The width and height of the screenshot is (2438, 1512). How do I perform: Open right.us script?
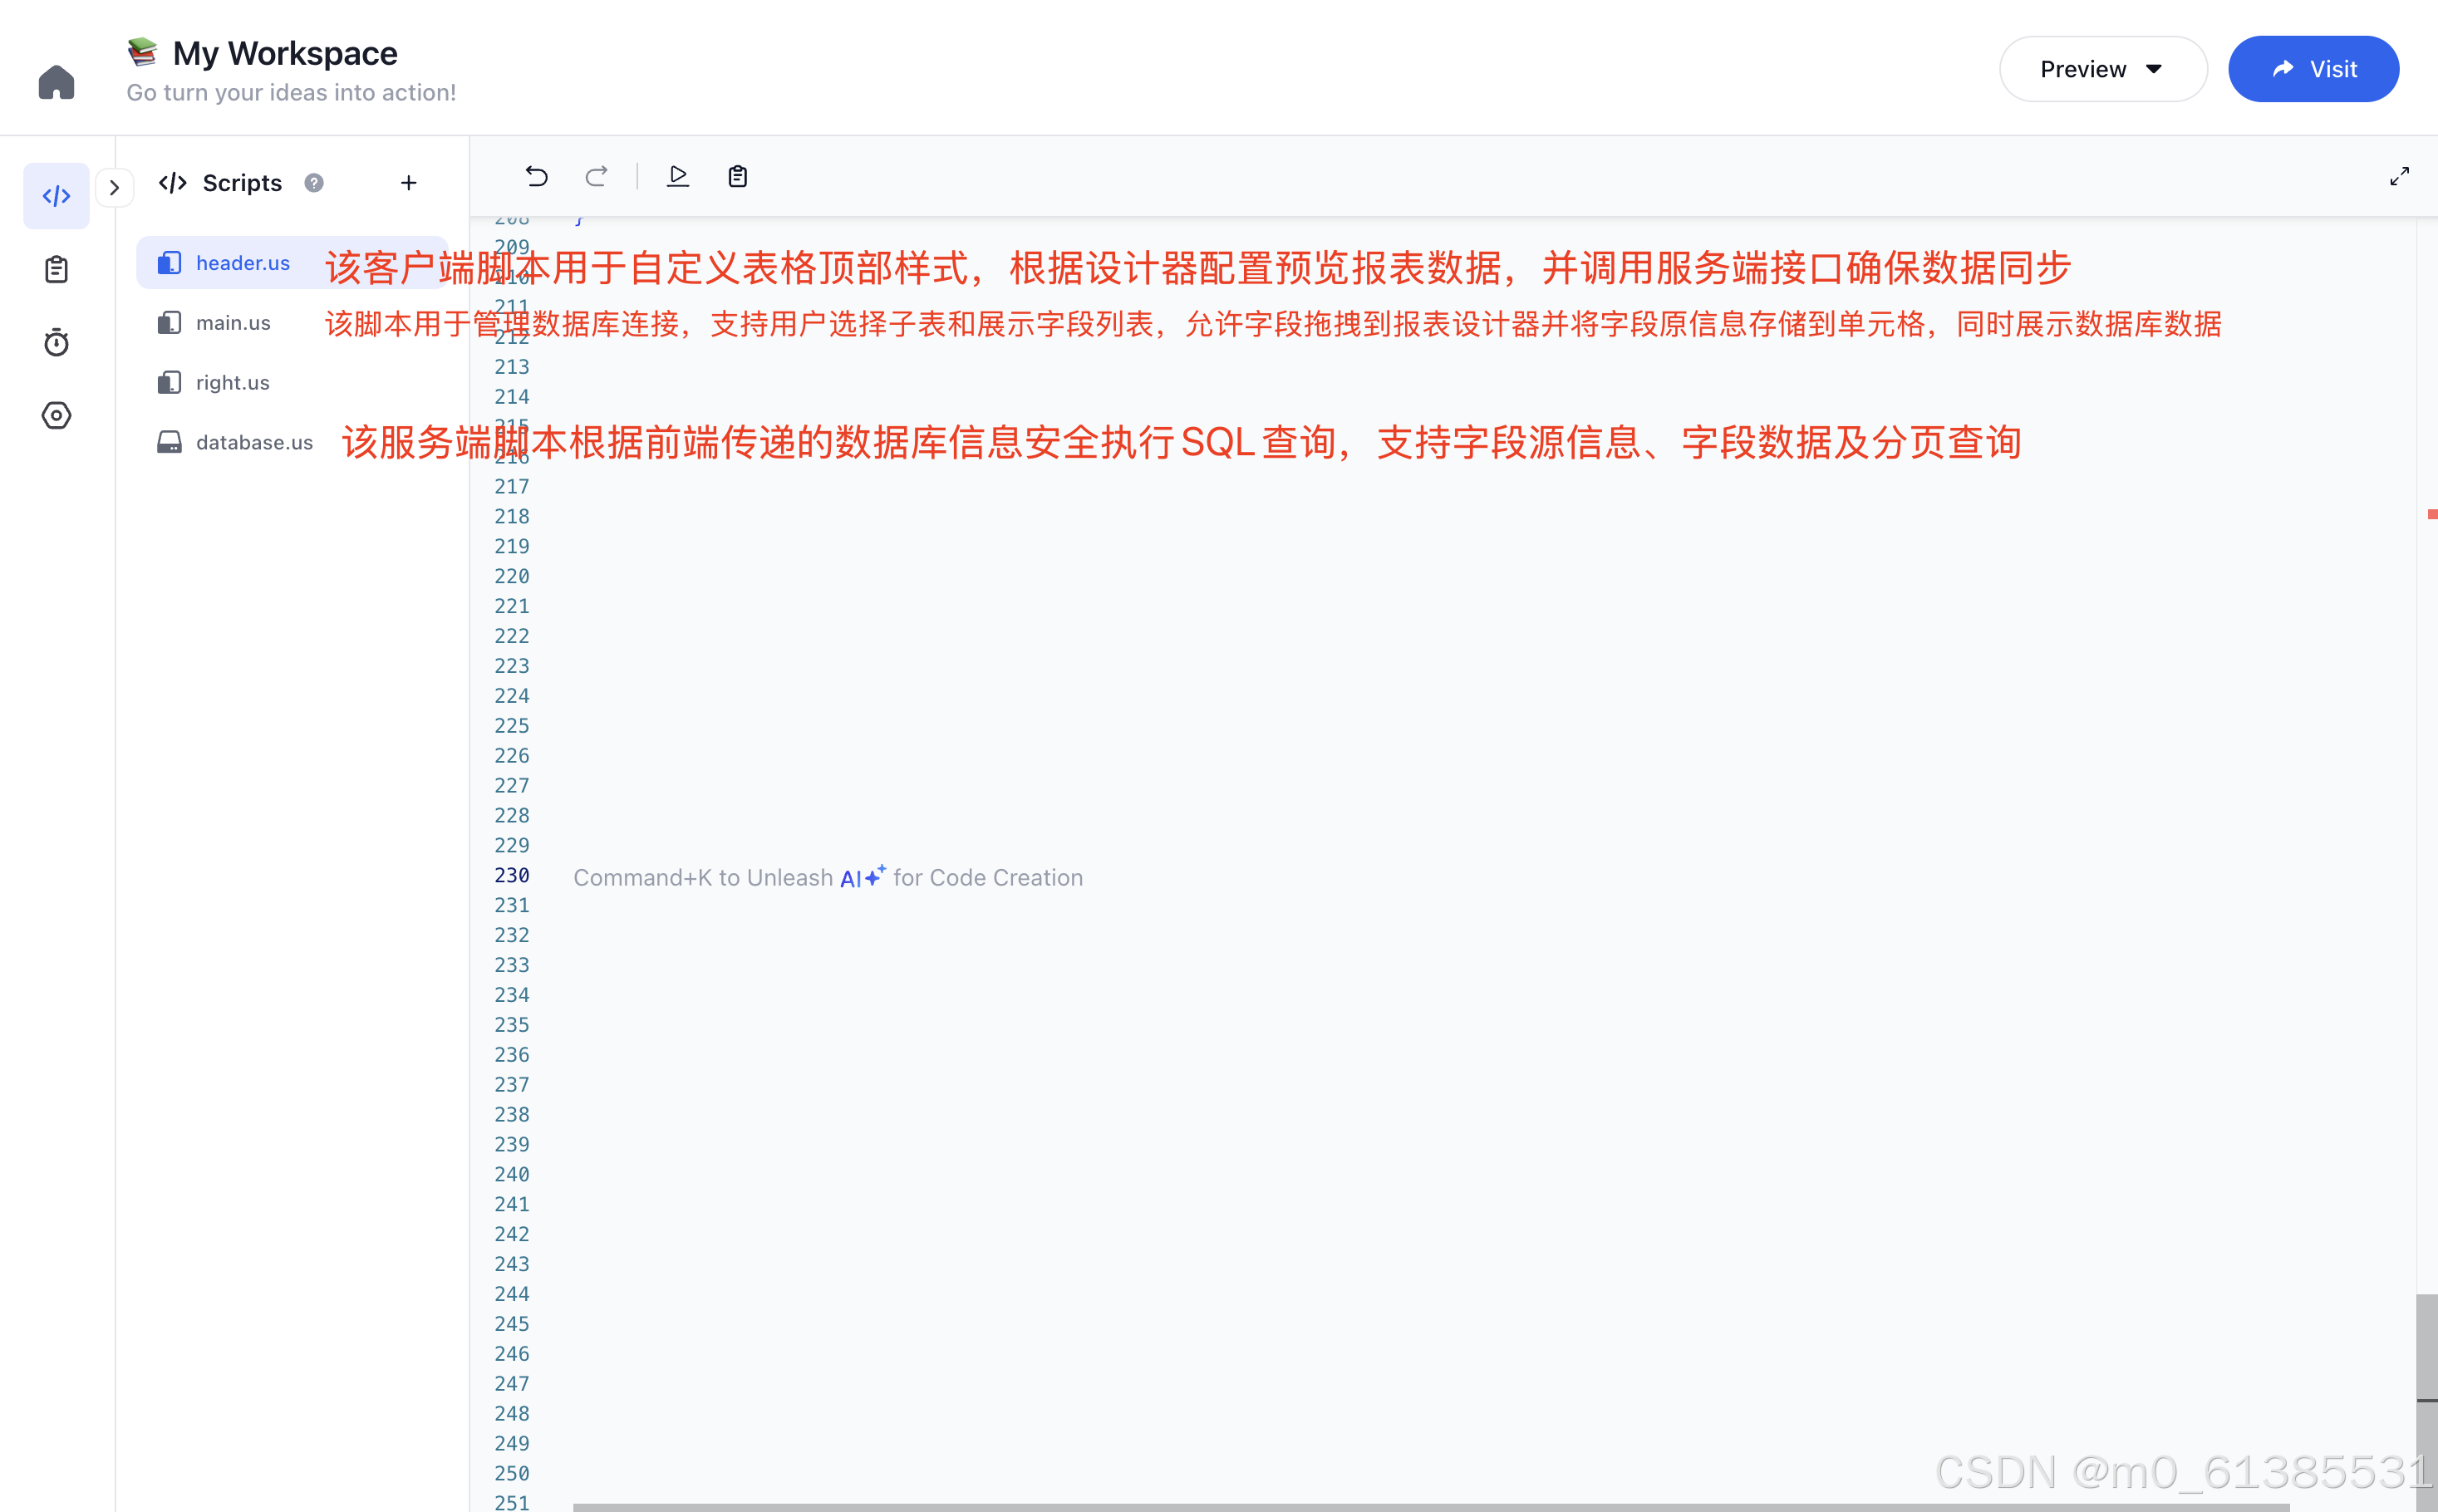(x=232, y=383)
